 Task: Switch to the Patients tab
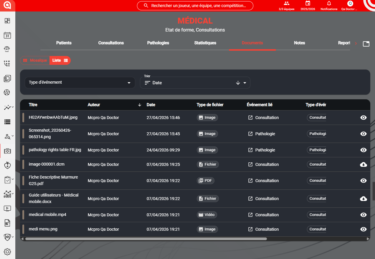coord(64,43)
